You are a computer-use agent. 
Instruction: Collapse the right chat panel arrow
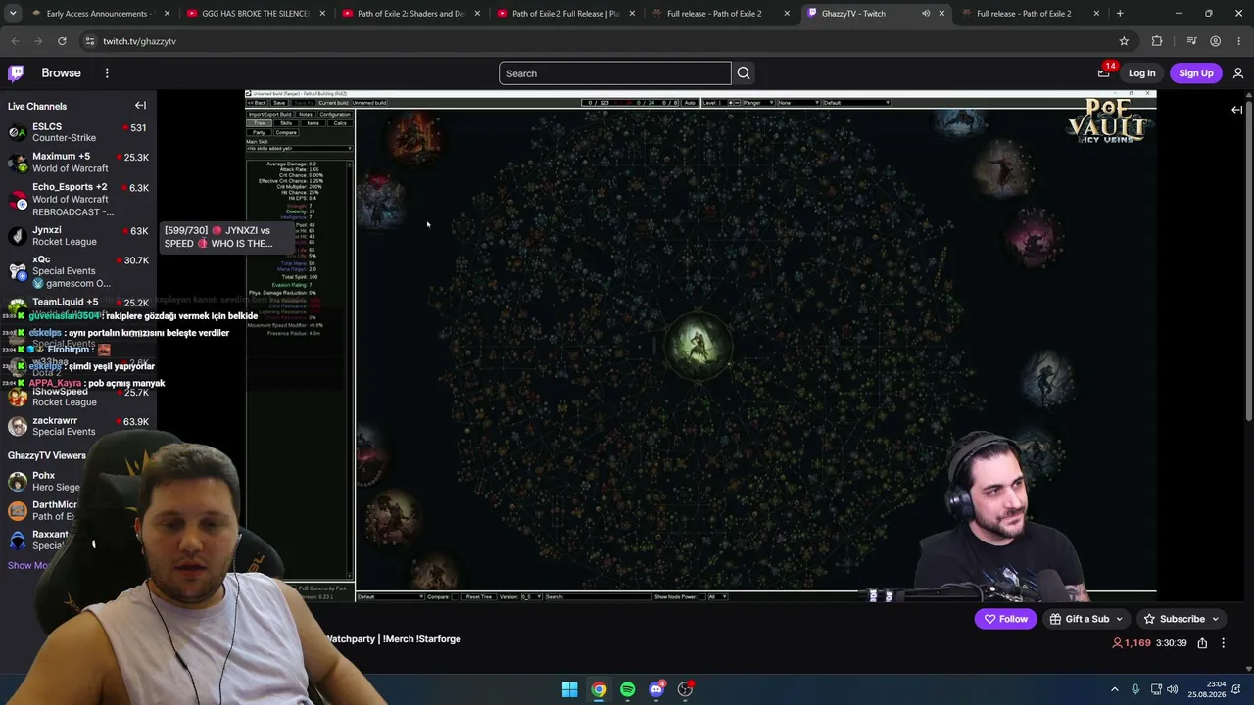point(1236,110)
